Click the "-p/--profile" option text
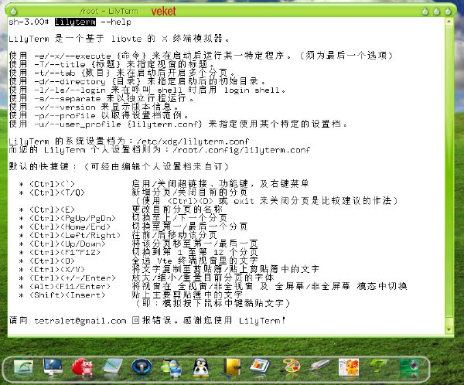The image size is (464, 385). pos(65,116)
